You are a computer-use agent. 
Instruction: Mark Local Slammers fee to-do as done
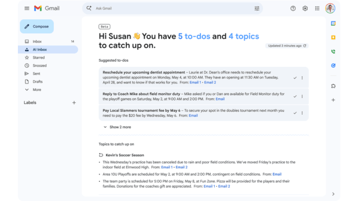pyautogui.click(x=295, y=113)
